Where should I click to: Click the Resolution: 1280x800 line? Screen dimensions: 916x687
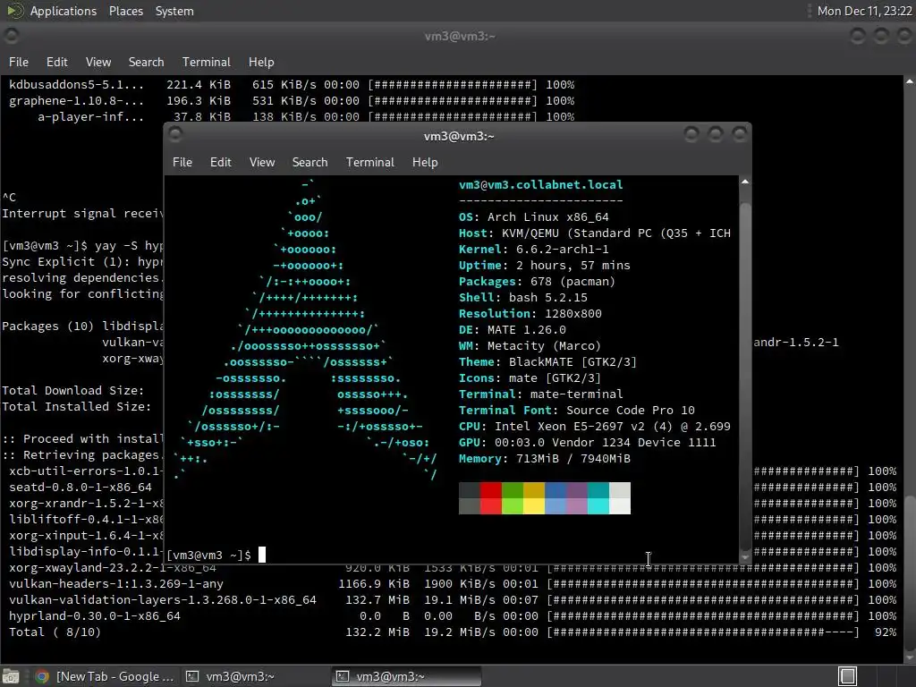click(x=530, y=314)
